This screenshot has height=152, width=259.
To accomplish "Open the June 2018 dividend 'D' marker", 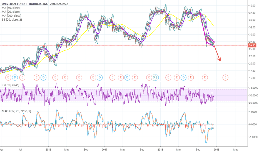I will point(183,77).
